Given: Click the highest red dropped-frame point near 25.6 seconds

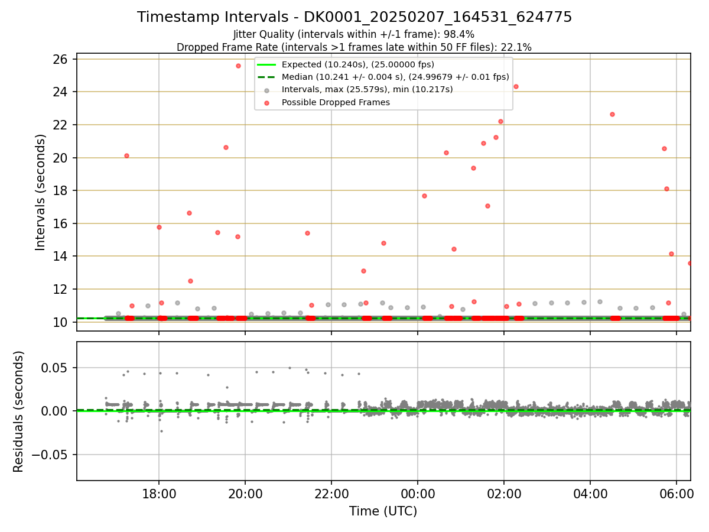Looking at the screenshot, I should 238,66.
